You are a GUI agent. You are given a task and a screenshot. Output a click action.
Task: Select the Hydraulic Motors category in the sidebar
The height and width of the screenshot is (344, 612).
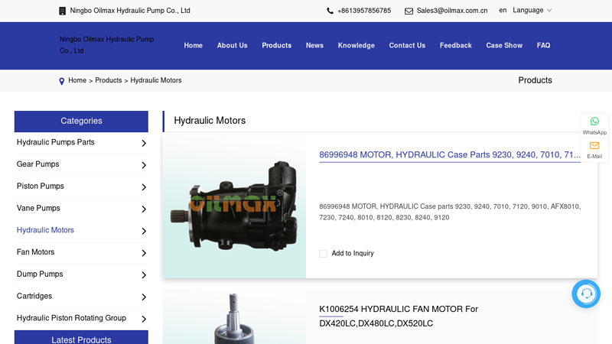(x=45, y=230)
